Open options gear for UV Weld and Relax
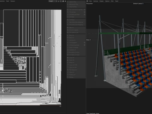 tap(85, 15)
